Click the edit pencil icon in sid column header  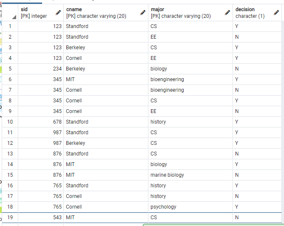tap(58, 13)
